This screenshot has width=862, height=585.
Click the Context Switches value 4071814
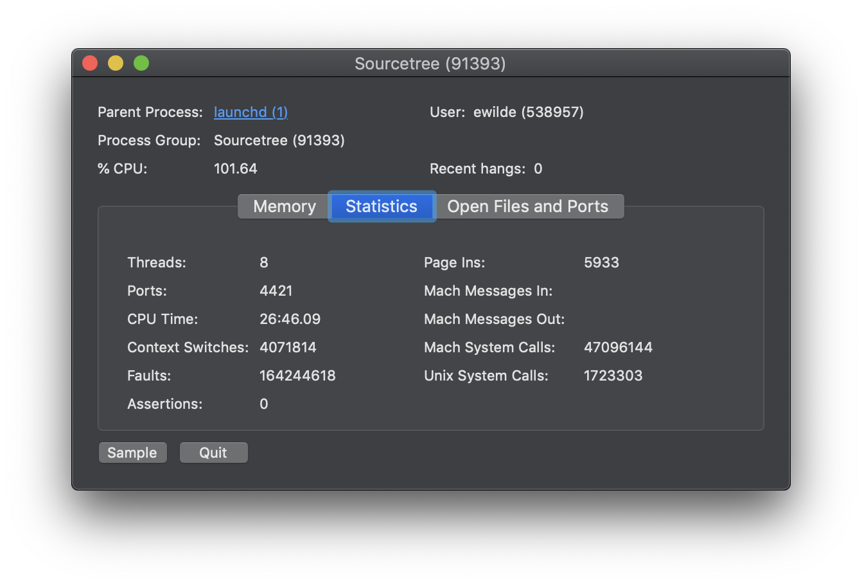(288, 347)
